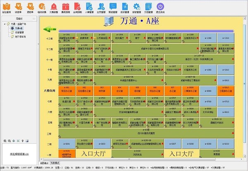Click the zoom-in magnifier icon

click(5, 141)
